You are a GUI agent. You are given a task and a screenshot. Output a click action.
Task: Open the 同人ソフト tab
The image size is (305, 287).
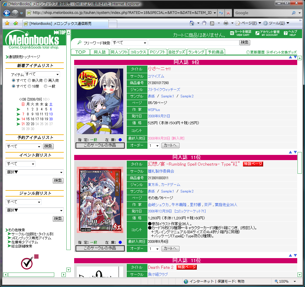click(x=119, y=52)
